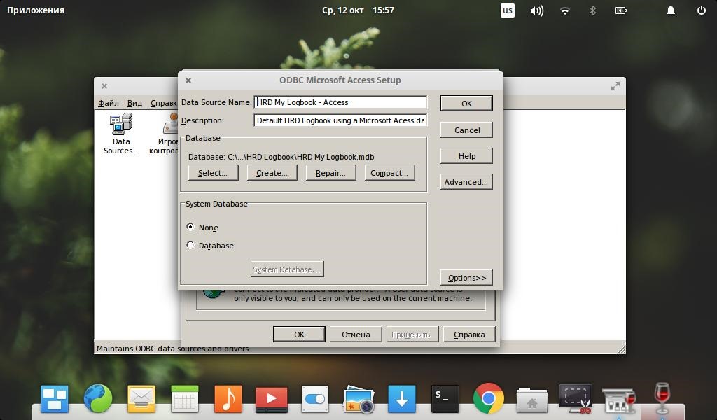Open the Wi-Fi network indicator
Image resolution: width=717 pixels, height=420 pixels.
coord(565,10)
